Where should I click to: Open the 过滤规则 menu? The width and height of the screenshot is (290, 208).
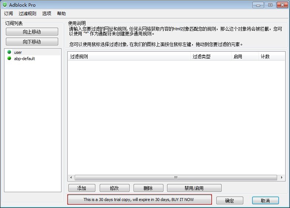pos(28,14)
